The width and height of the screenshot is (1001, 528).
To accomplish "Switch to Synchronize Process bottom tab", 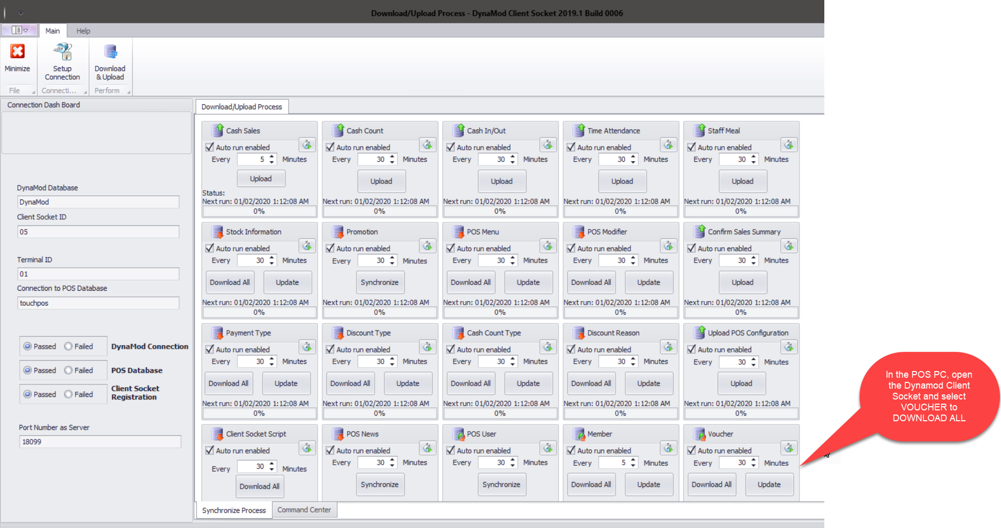I will (234, 510).
